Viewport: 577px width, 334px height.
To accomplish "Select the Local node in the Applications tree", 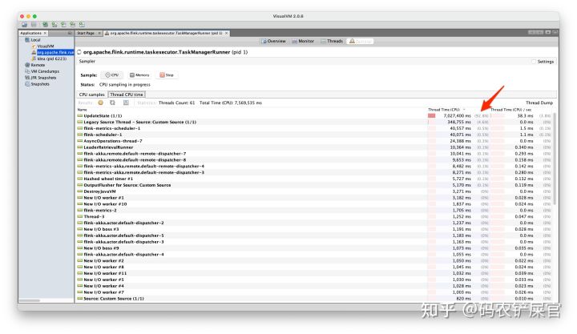I will click(x=36, y=40).
